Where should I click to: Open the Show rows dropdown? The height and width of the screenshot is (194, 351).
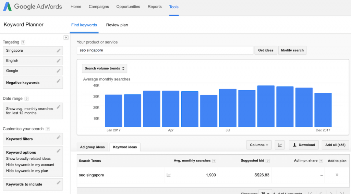[265, 192]
